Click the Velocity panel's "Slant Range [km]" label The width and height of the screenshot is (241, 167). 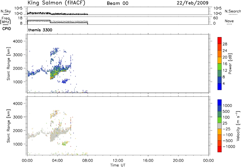pos(8,126)
